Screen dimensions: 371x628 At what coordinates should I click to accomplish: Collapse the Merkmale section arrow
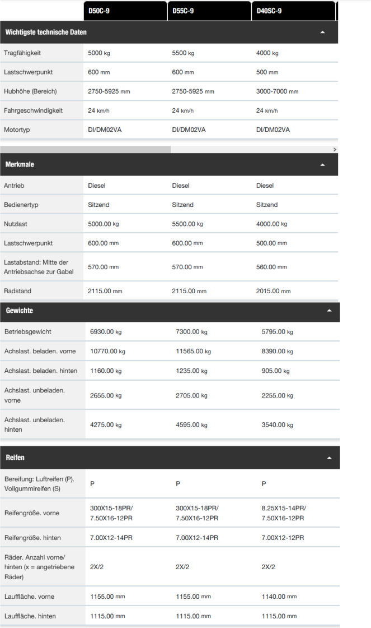(323, 165)
